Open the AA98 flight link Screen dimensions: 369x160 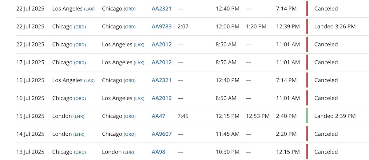click(x=158, y=152)
